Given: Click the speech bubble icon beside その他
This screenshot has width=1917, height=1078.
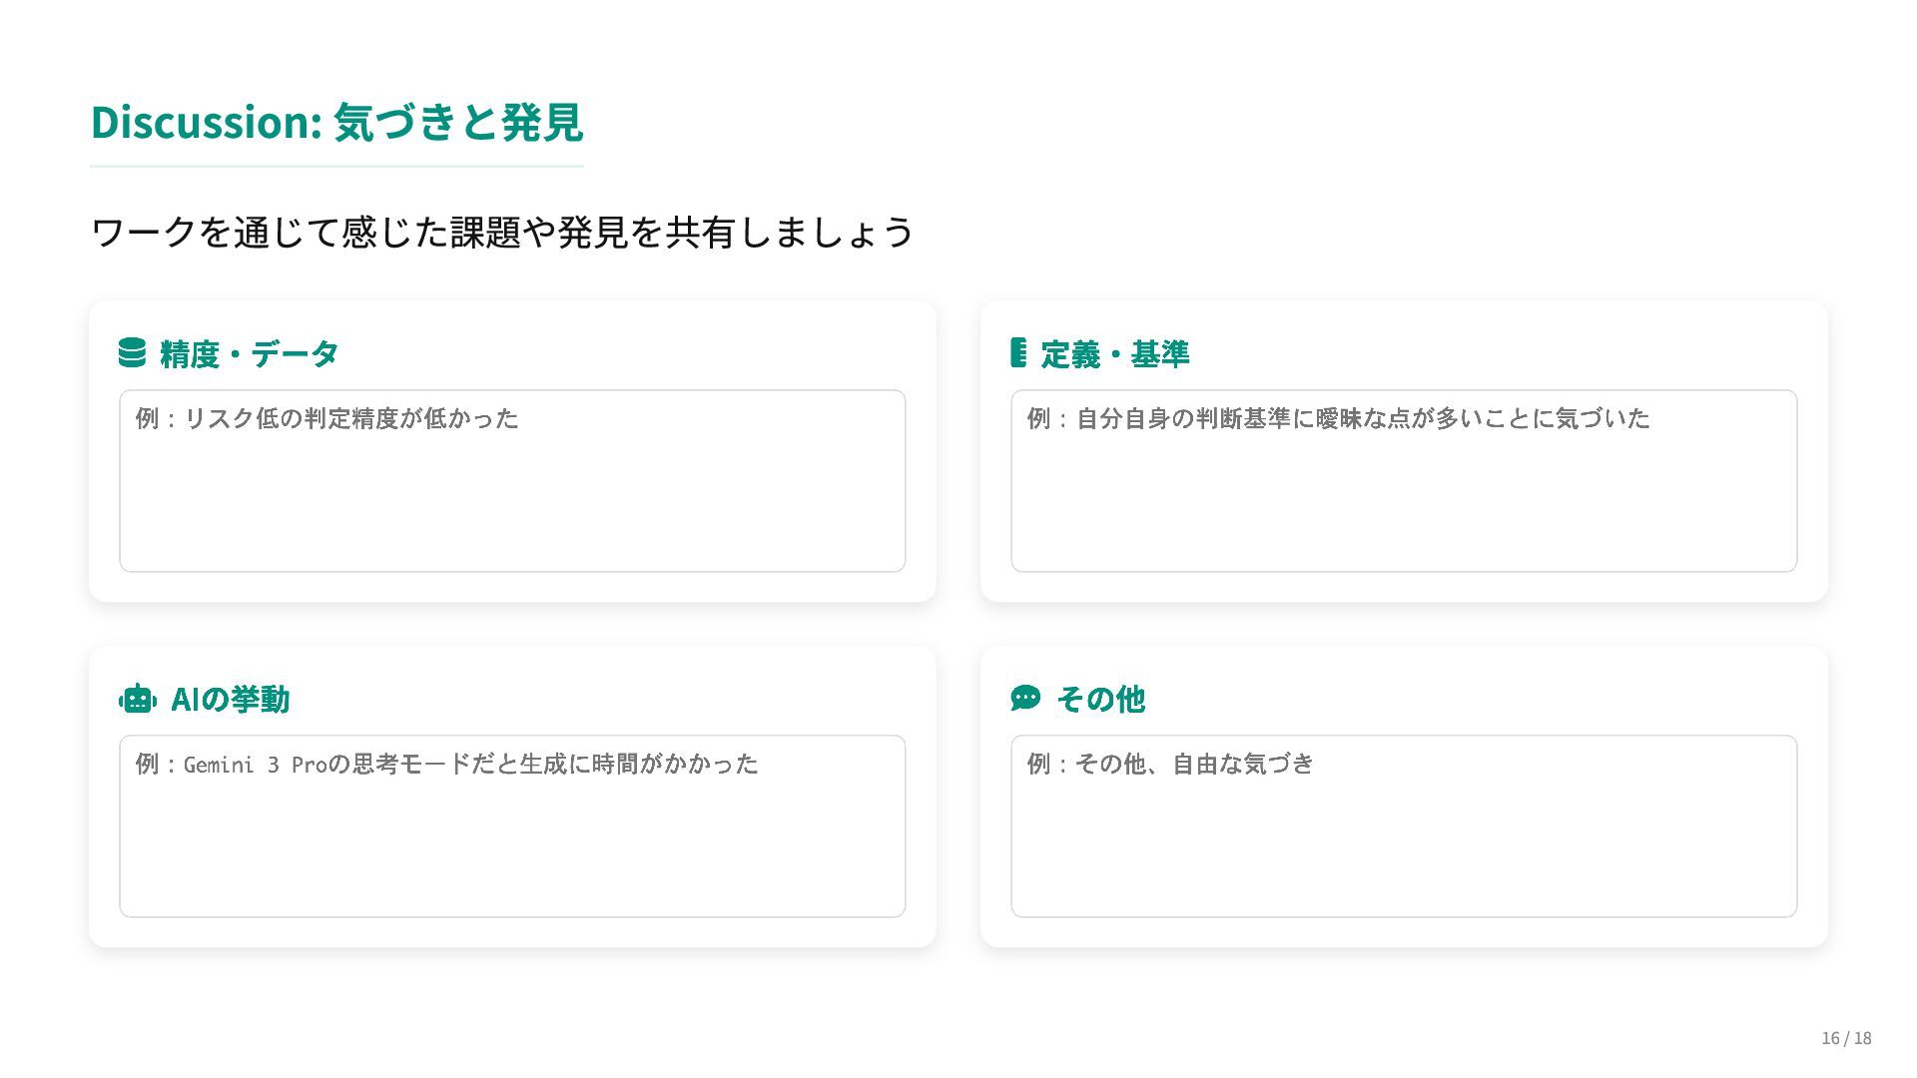Looking at the screenshot, I should click(x=1025, y=698).
